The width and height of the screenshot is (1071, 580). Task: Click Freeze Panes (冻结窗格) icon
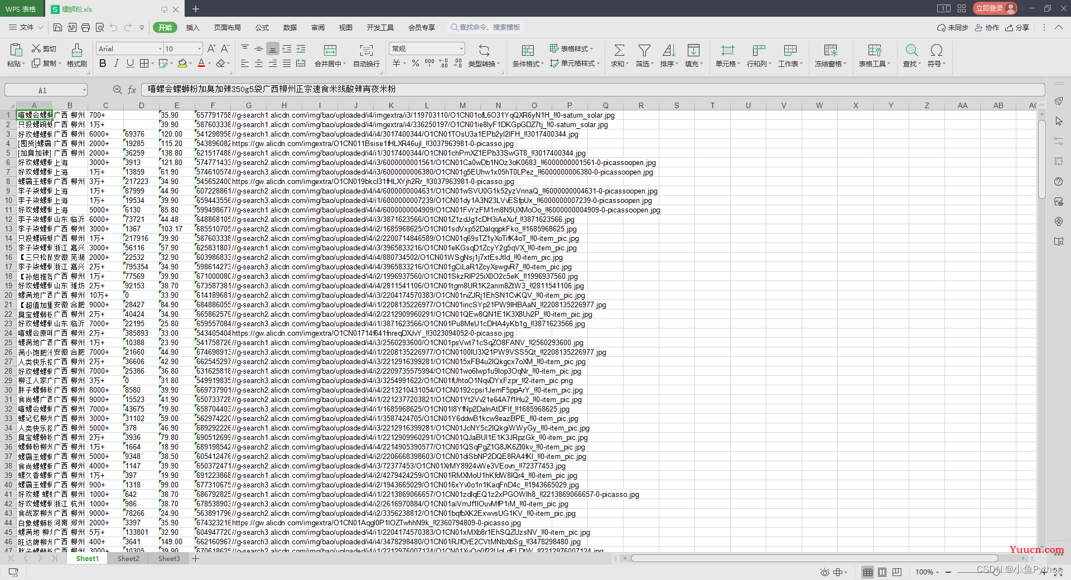pyautogui.click(x=830, y=50)
